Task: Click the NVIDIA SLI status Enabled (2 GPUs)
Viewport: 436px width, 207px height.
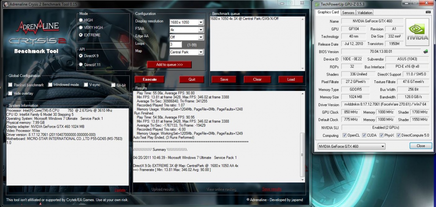Action: (385, 127)
